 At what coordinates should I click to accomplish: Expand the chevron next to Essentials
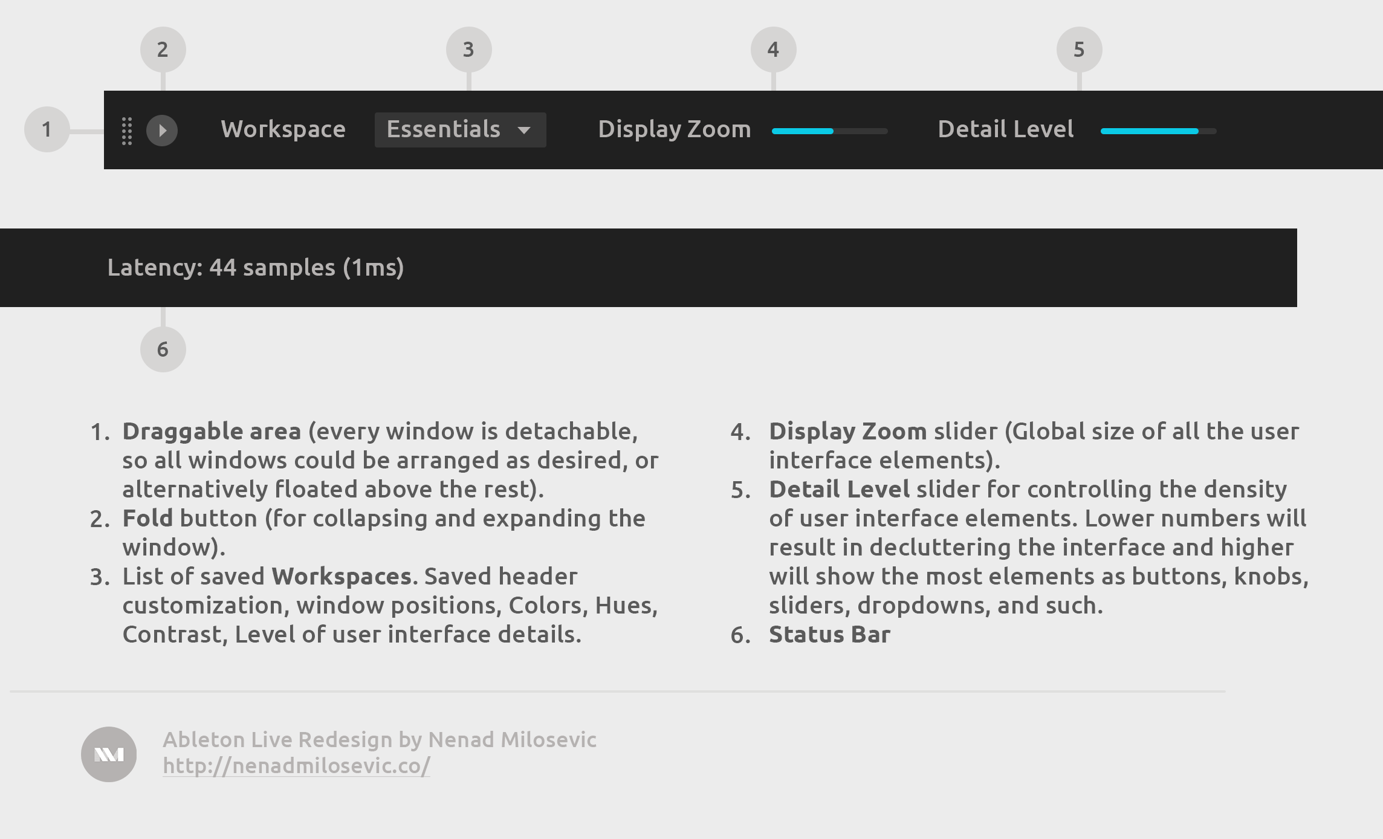pyautogui.click(x=525, y=129)
